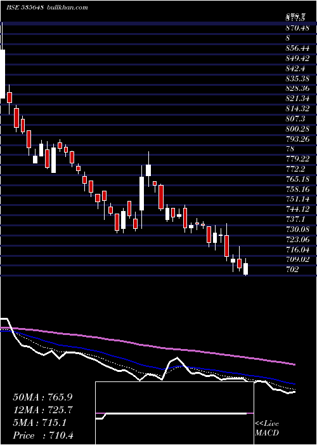This screenshot has height=445, width=317.
Task: Click the 856.44 price axis label
Action: (297, 48)
